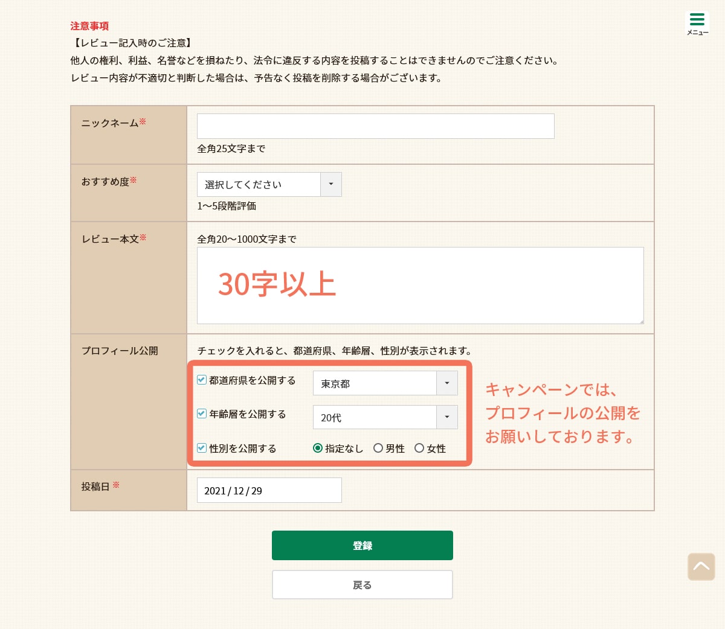This screenshot has height=629, width=725.
Task: Click the メニュー label under hamburger icon
Action: (697, 33)
